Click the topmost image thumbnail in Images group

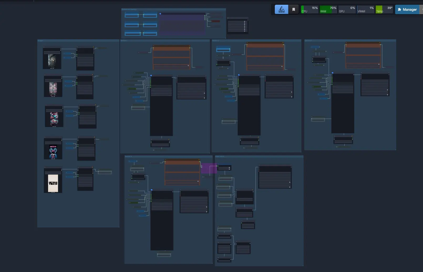[x=52, y=61]
